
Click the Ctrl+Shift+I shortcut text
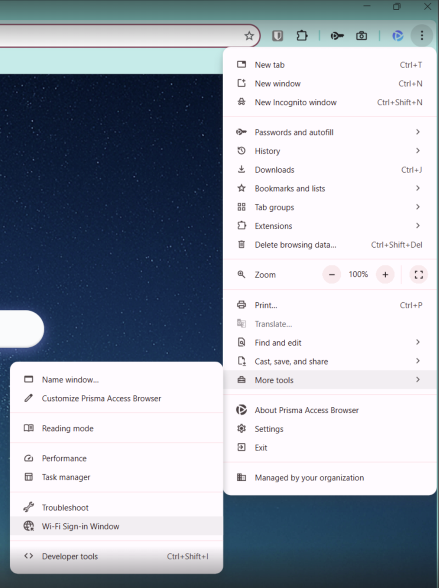pyautogui.click(x=187, y=556)
